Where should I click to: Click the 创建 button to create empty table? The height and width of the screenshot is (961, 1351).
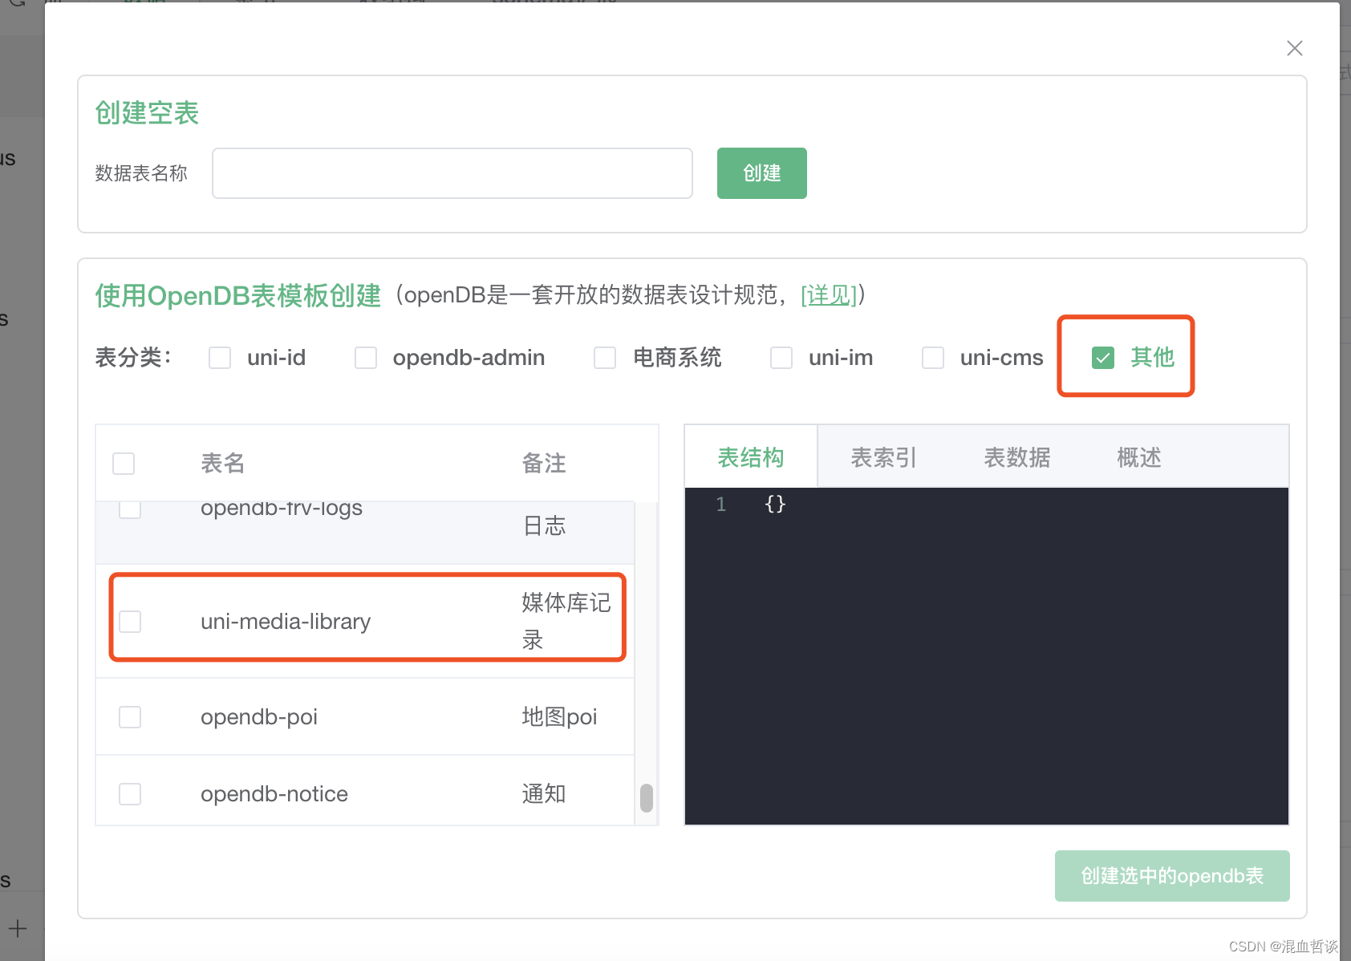761,172
